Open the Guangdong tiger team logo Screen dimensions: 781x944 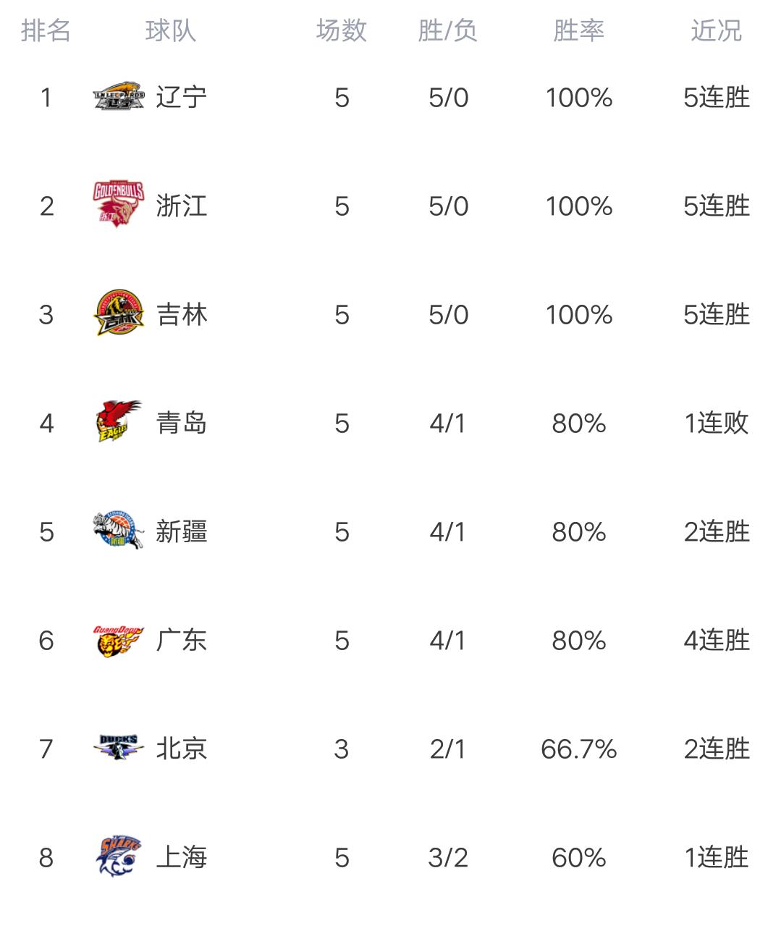coord(119,641)
